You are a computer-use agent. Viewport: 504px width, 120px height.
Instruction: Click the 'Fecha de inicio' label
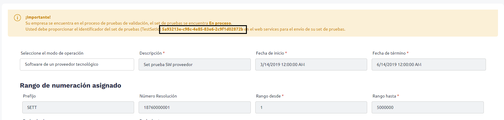click(x=270, y=53)
